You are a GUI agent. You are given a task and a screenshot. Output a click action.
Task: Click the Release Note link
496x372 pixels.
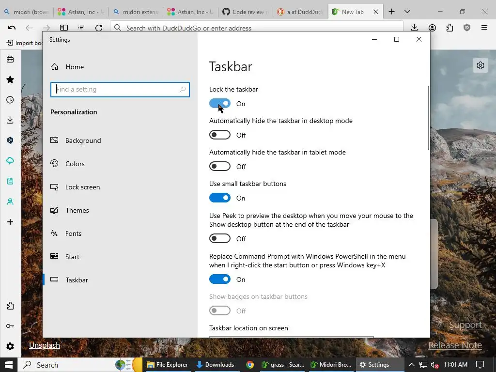[x=455, y=345]
